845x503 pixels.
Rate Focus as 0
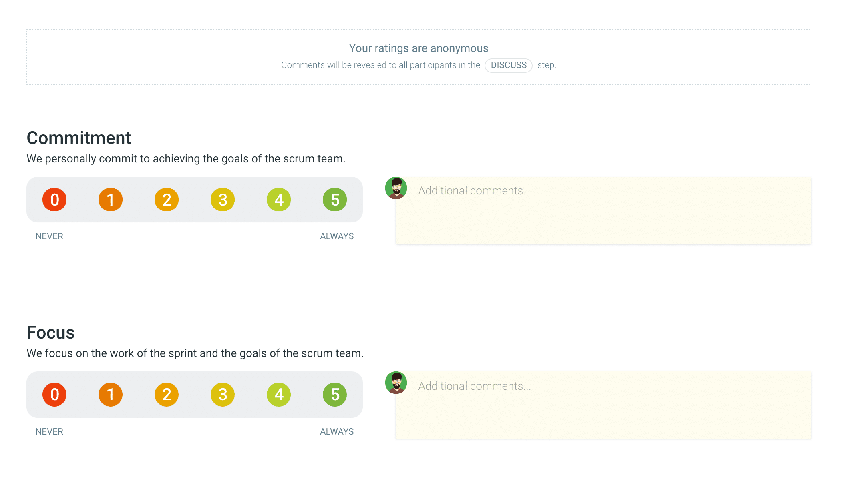(54, 395)
